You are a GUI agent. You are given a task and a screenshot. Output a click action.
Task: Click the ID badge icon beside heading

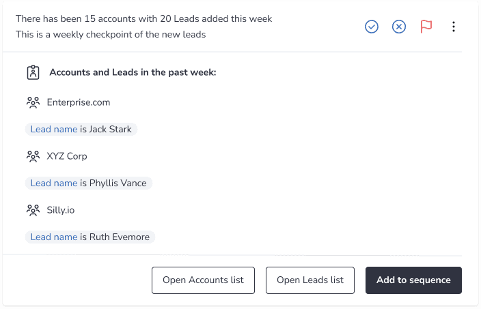pyautogui.click(x=33, y=72)
